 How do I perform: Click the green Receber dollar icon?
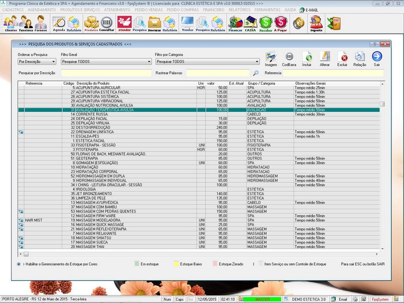(x=266, y=23)
